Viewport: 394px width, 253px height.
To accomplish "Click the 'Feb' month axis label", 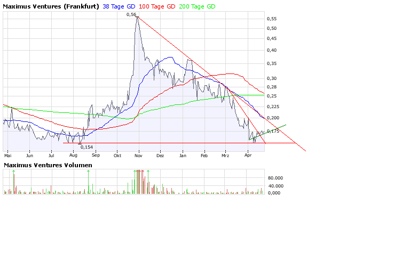I will tap(204, 156).
